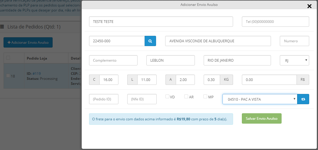Open order link #119
This screenshot has width=318, height=150.
click(x=36, y=73)
